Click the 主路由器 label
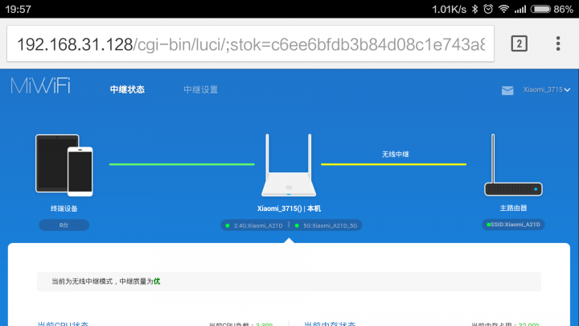 513,208
